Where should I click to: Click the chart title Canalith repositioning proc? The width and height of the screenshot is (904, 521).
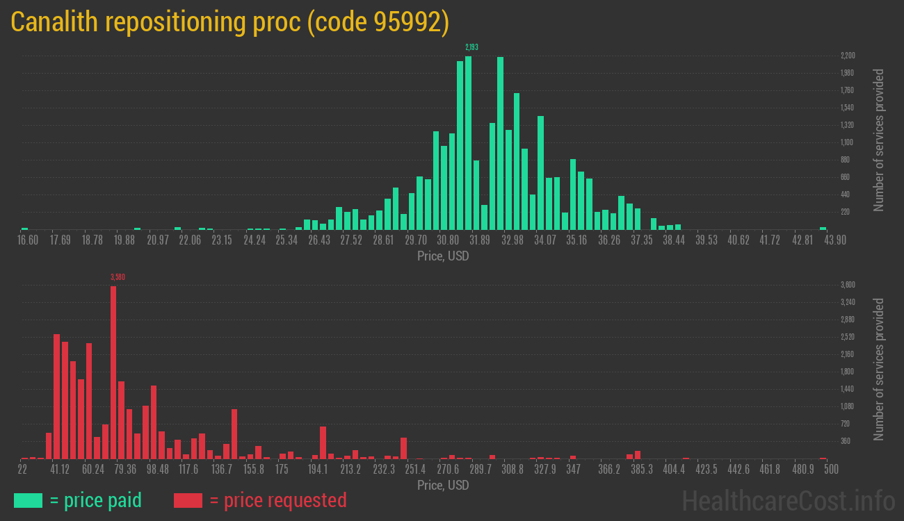[229, 23]
